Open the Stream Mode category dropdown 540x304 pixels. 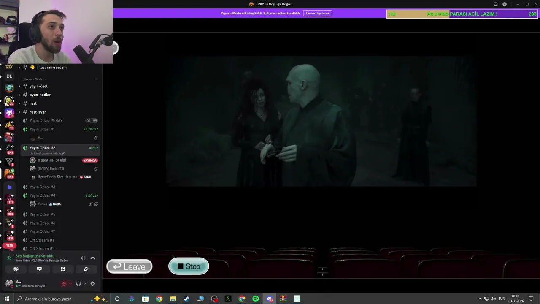click(35, 79)
